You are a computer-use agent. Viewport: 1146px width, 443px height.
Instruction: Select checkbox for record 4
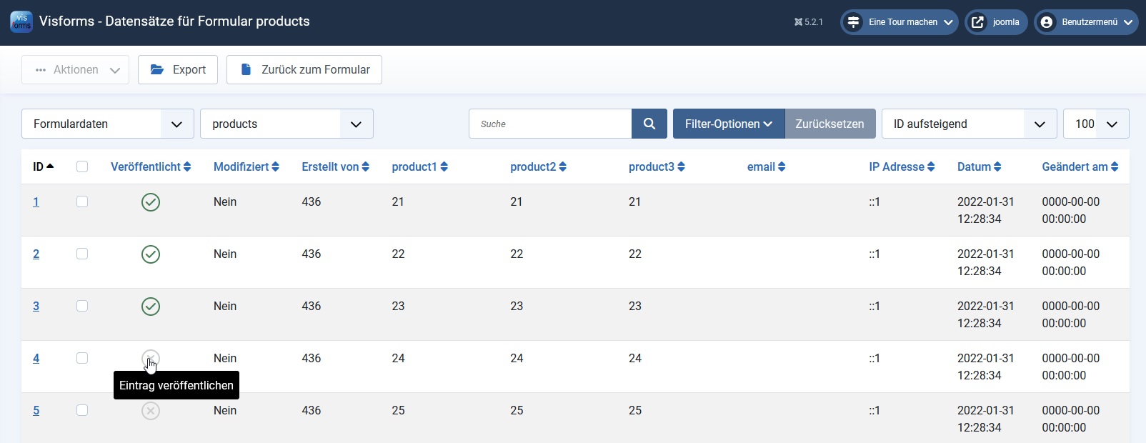click(82, 358)
